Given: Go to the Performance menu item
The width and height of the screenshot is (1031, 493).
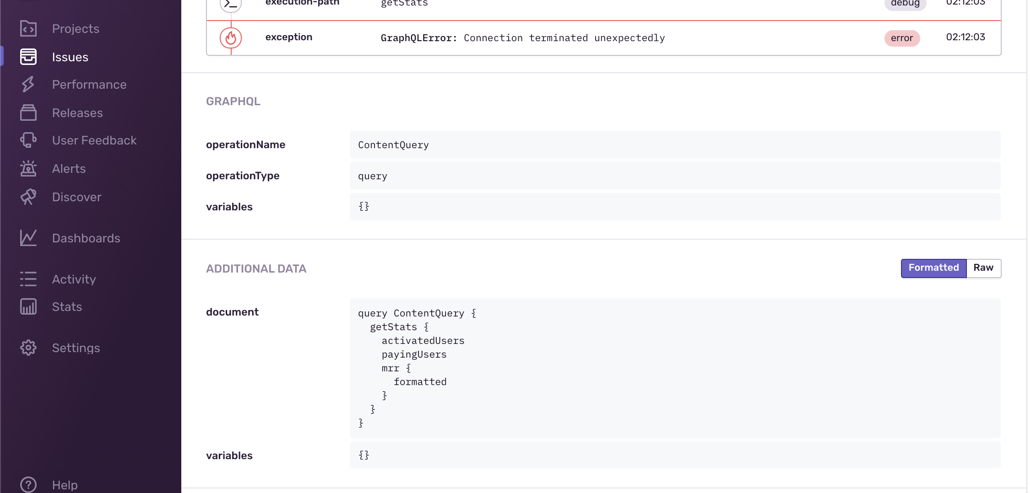Looking at the screenshot, I should pos(89,85).
